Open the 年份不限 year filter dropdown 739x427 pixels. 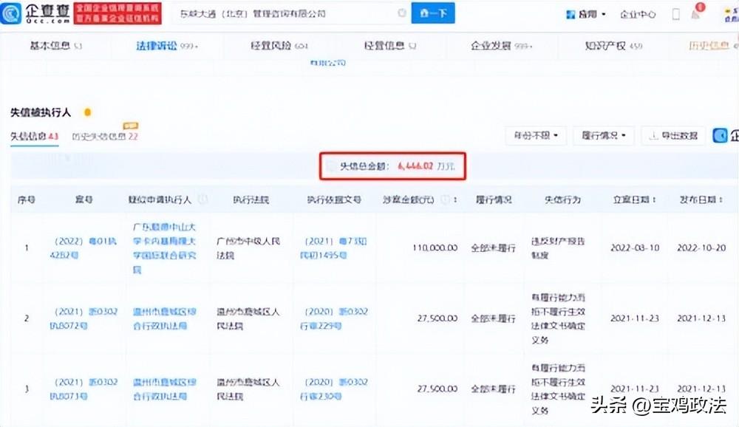[x=536, y=136]
